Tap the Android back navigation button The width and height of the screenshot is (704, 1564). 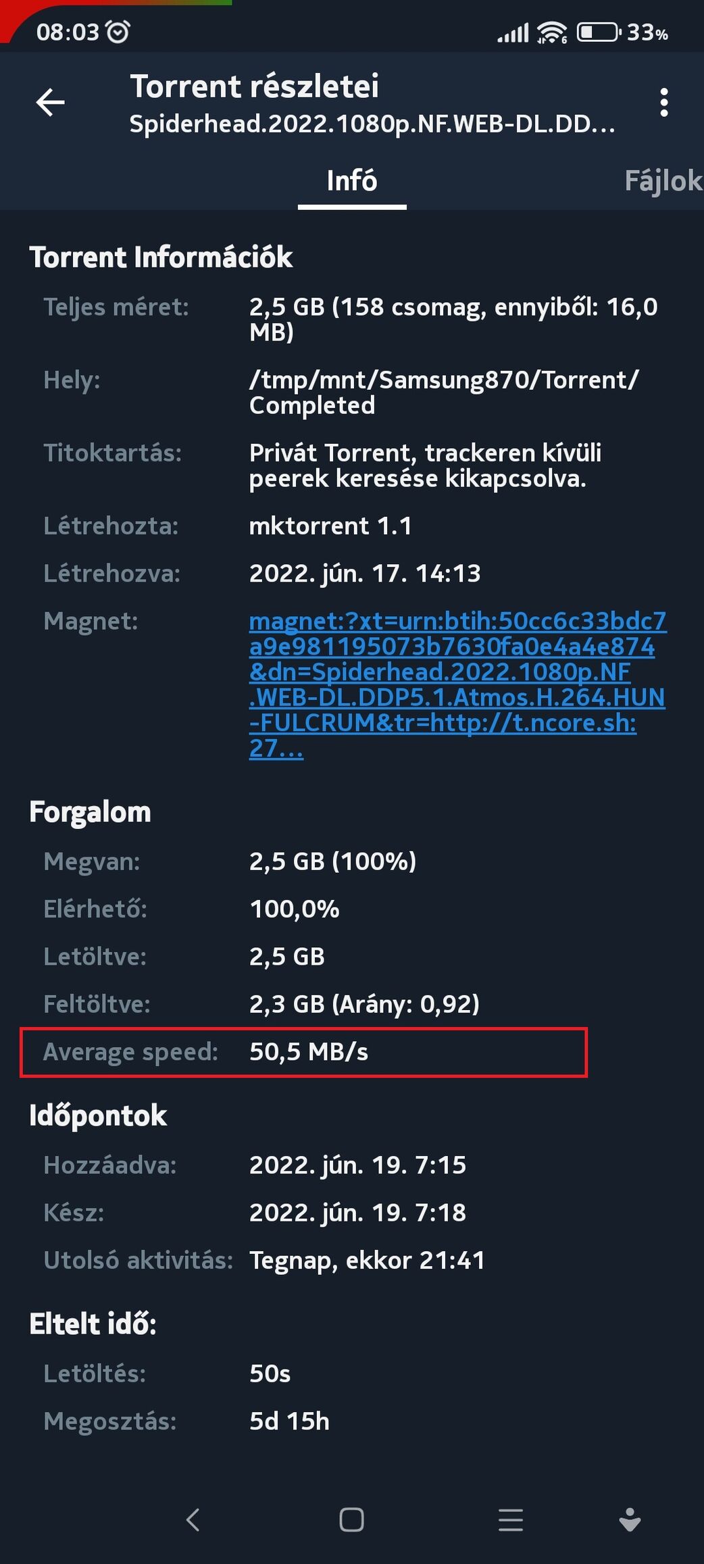pyautogui.click(x=193, y=1520)
